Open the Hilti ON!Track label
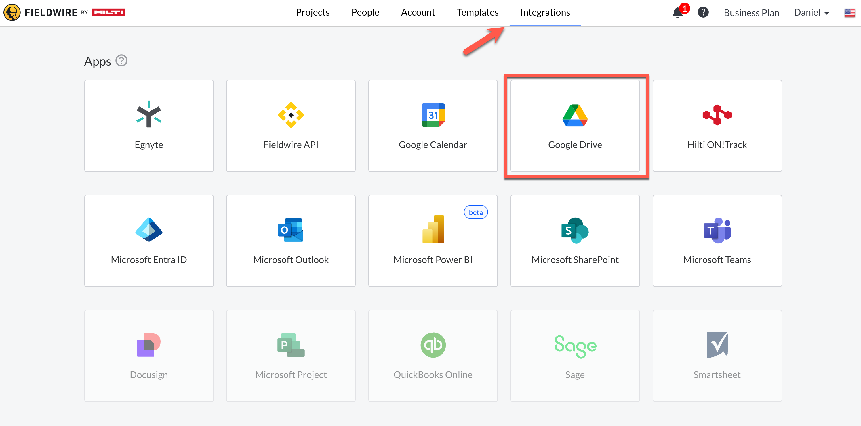This screenshot has width=861, height=426. tap(717, 145)
